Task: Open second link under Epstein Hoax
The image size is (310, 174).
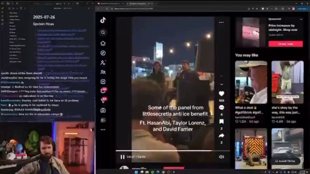Action: coord(56,34)
